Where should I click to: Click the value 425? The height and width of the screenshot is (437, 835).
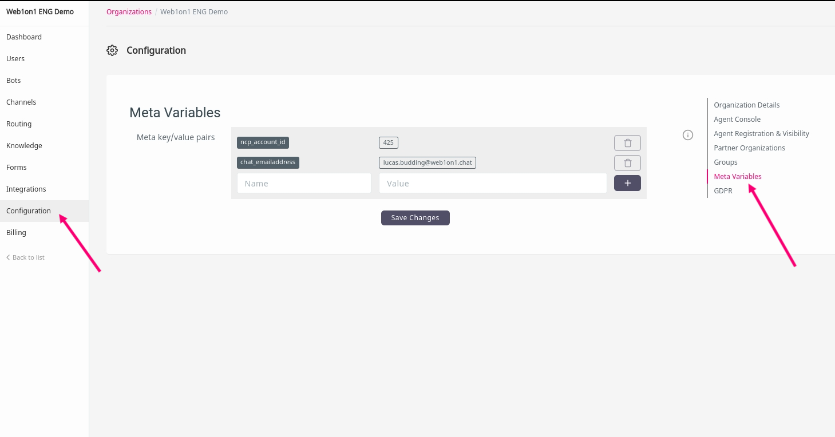[x=388, y=143]
